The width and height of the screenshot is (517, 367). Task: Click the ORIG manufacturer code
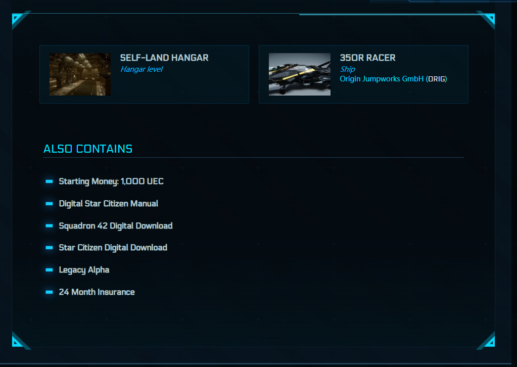(x=436, y=79)
